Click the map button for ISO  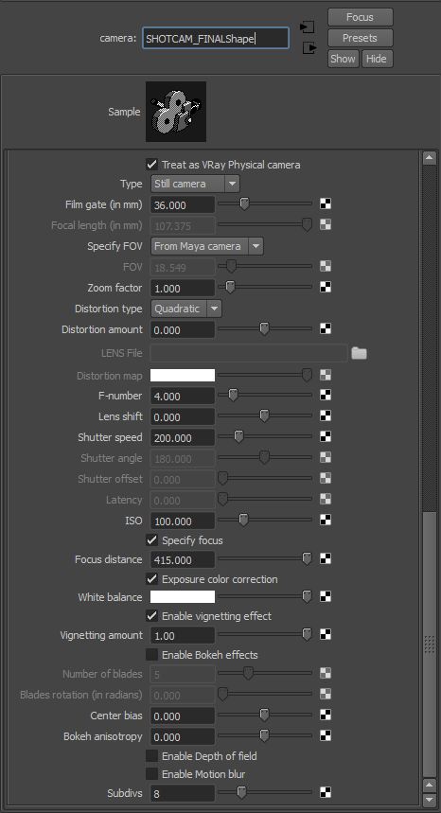click(326, 520)
